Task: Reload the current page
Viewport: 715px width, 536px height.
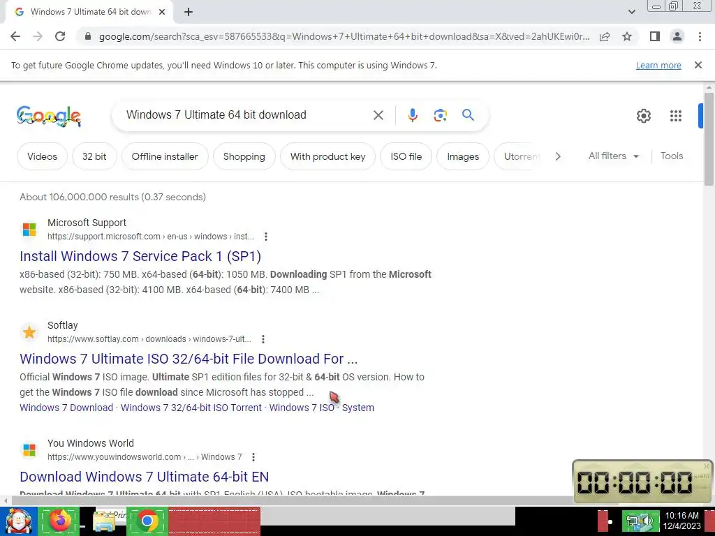Action: point(60,36)
